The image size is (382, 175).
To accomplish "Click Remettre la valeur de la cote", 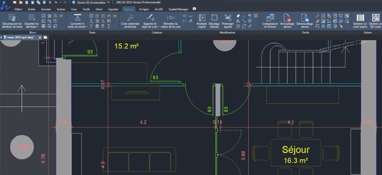I will click(x=170, y=21).
